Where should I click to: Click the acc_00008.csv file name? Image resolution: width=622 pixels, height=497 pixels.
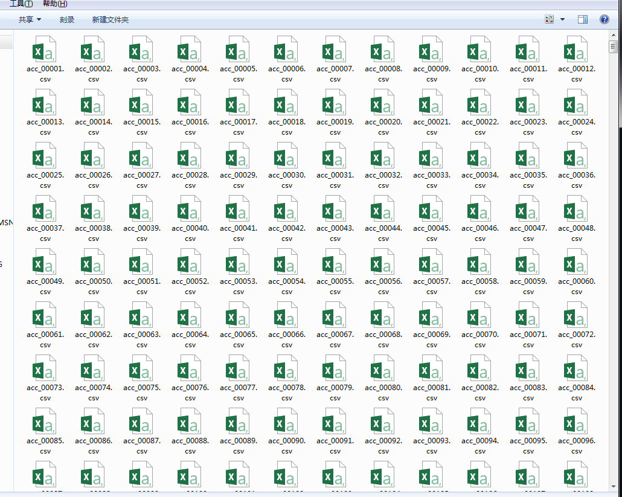[383, 74]
